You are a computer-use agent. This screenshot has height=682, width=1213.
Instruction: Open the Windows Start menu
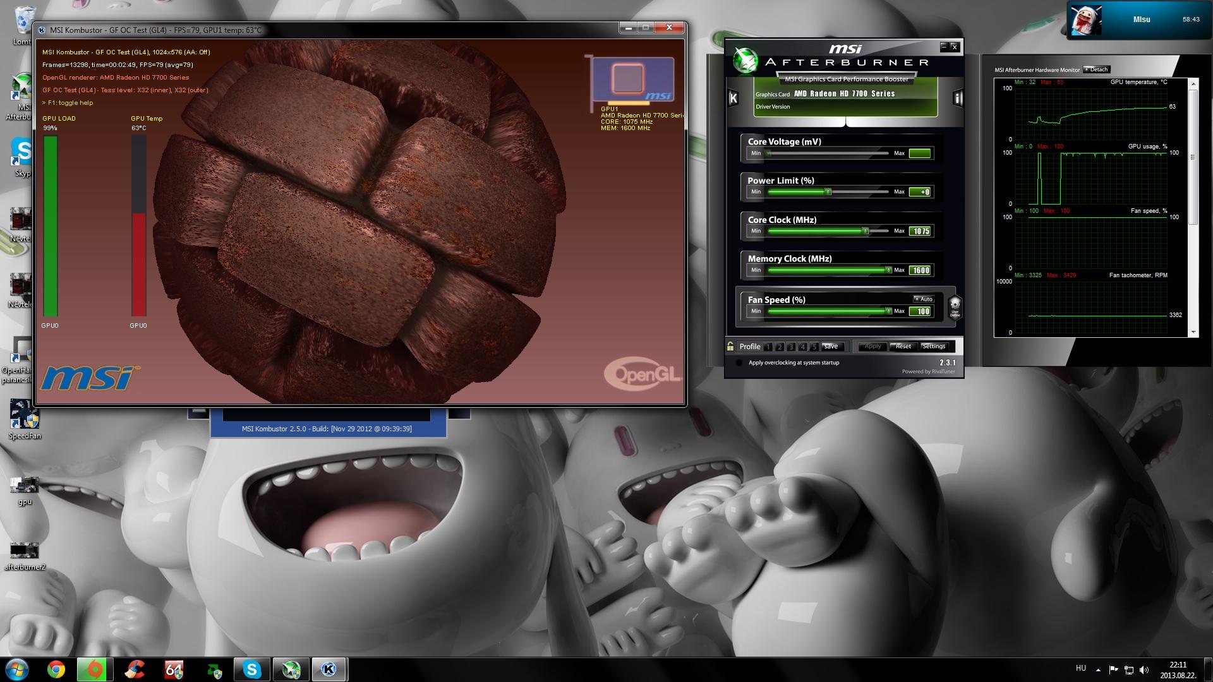click(x=17, y=669)
